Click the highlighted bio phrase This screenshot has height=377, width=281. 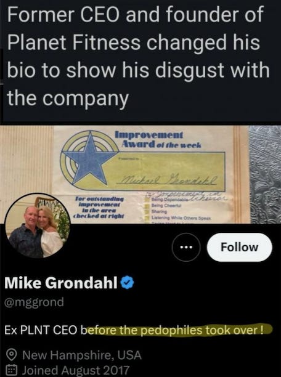(x=177, y=330)
